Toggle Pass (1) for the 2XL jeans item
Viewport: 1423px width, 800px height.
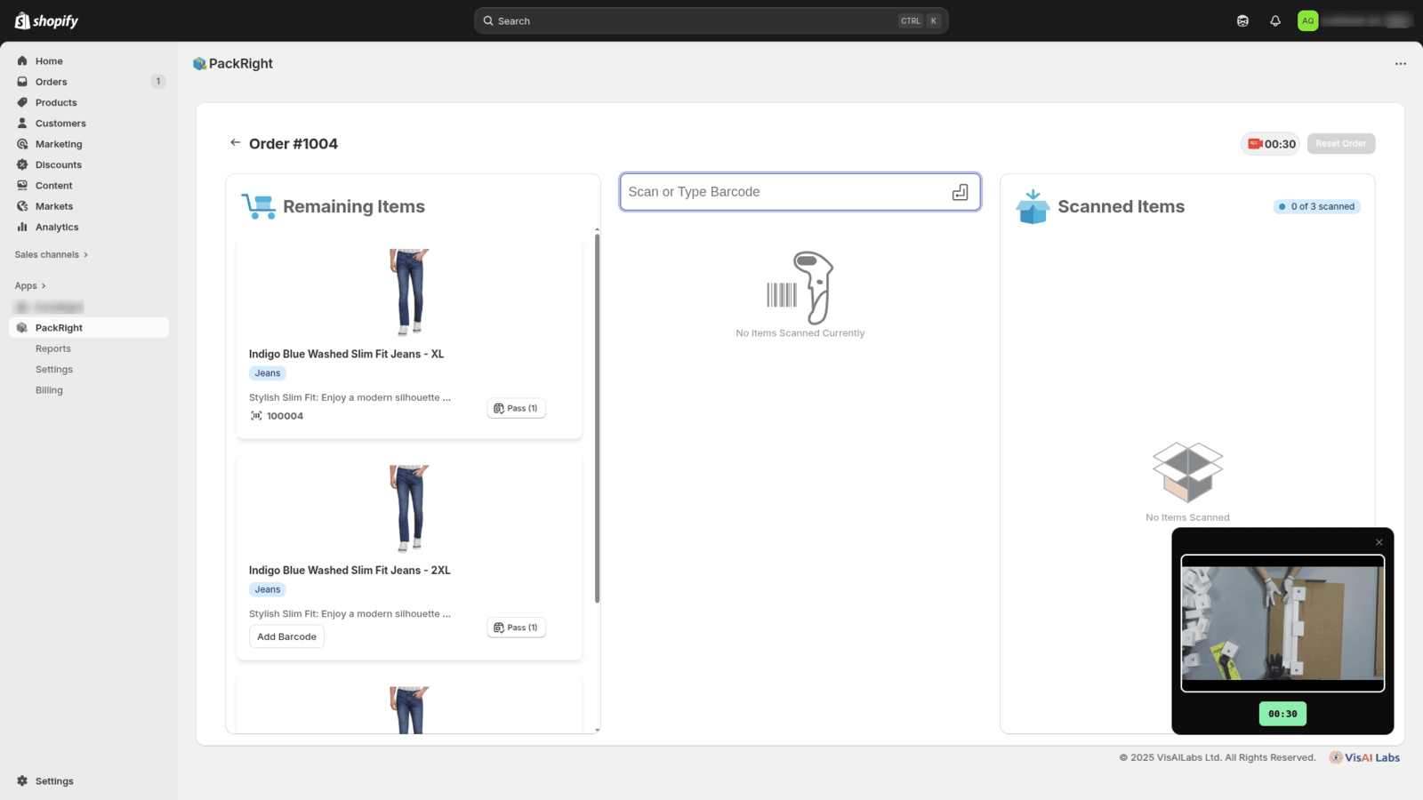(x=516, y=627)
